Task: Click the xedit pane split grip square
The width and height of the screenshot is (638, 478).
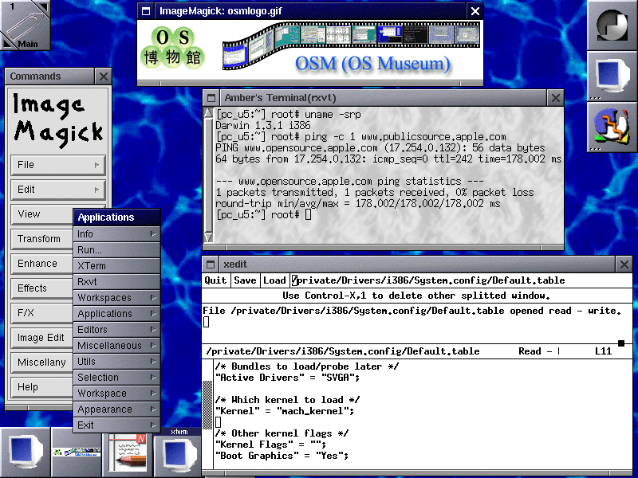Action: [x=621, y=343]
